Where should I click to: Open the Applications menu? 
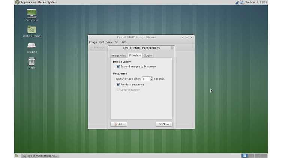(x=28, y=2)
